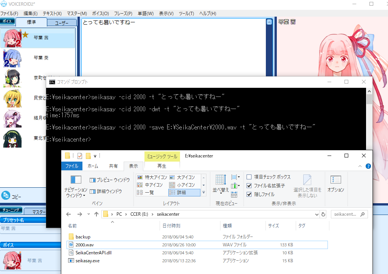Viewport: 388px width, 274px height.
Task: Select the 2000.wav file in the list
Action: pos(84,245)
